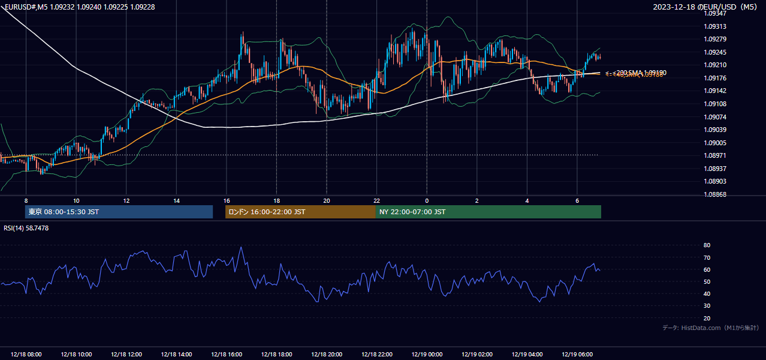
Task: Click RSI scale level 20
Action: (707, 318)
